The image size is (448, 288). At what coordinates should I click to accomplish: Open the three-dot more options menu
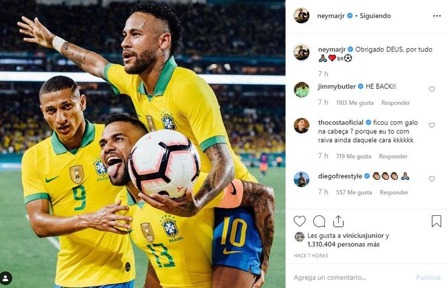tap(437, 16)
